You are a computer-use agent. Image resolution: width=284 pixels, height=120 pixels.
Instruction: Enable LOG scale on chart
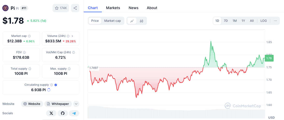tap(264, 21)
